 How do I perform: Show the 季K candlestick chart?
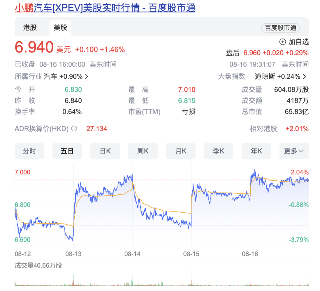click(x=218, y=151)
